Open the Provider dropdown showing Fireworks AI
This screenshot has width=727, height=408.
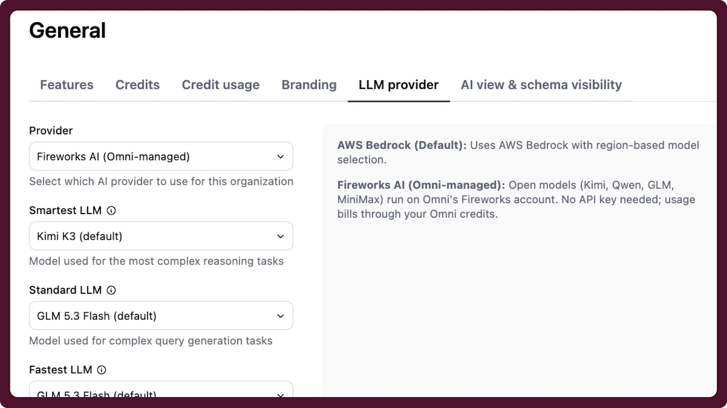click(161, 156)
